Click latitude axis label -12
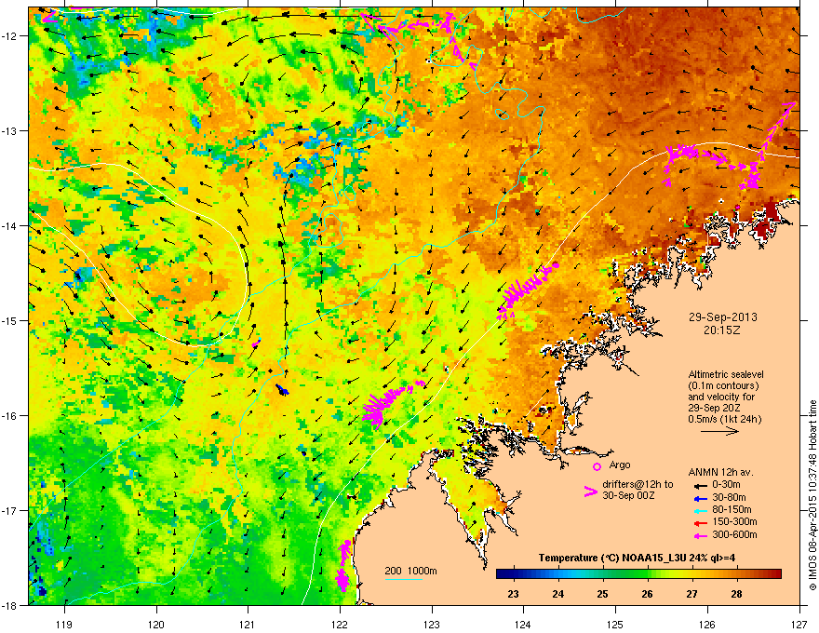The height and width of the screenshot is (633, 819). point(9,36)
